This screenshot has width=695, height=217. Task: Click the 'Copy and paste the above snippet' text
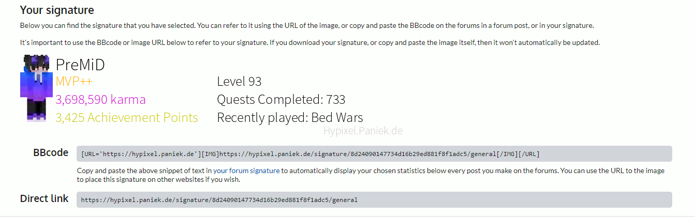click(x=144, y=171)
